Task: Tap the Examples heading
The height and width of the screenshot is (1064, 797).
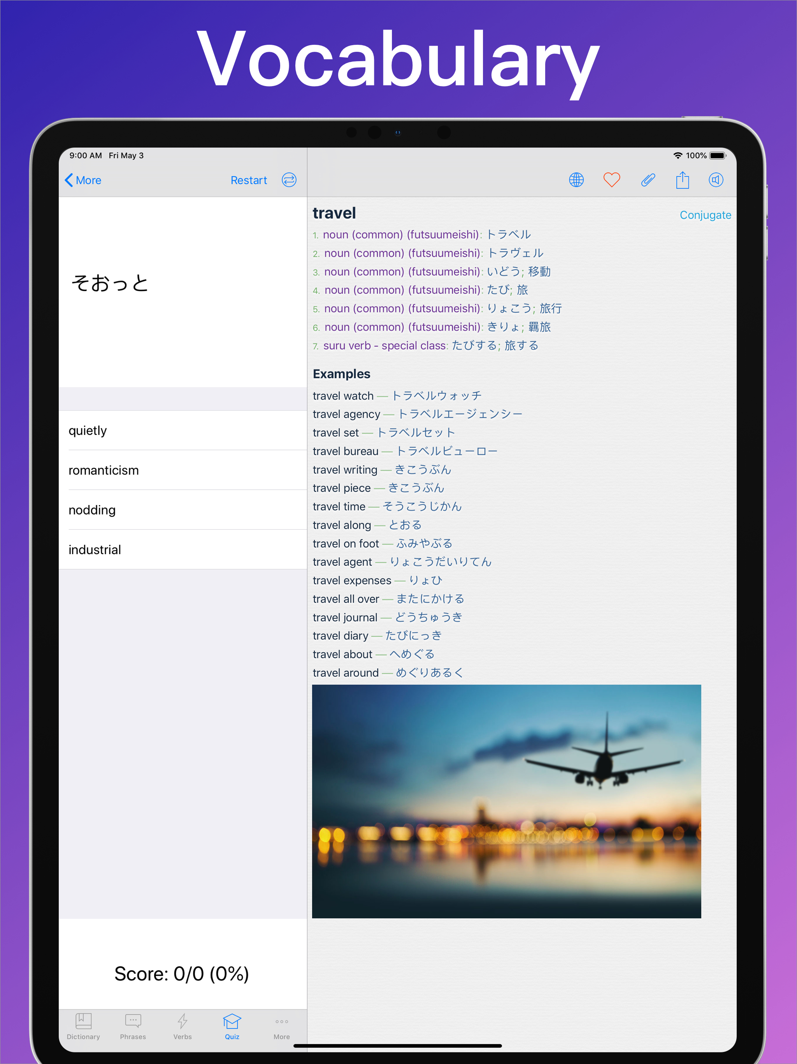Action: (x=341, y=374)
